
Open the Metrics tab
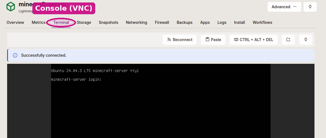(x=39, y=22)
